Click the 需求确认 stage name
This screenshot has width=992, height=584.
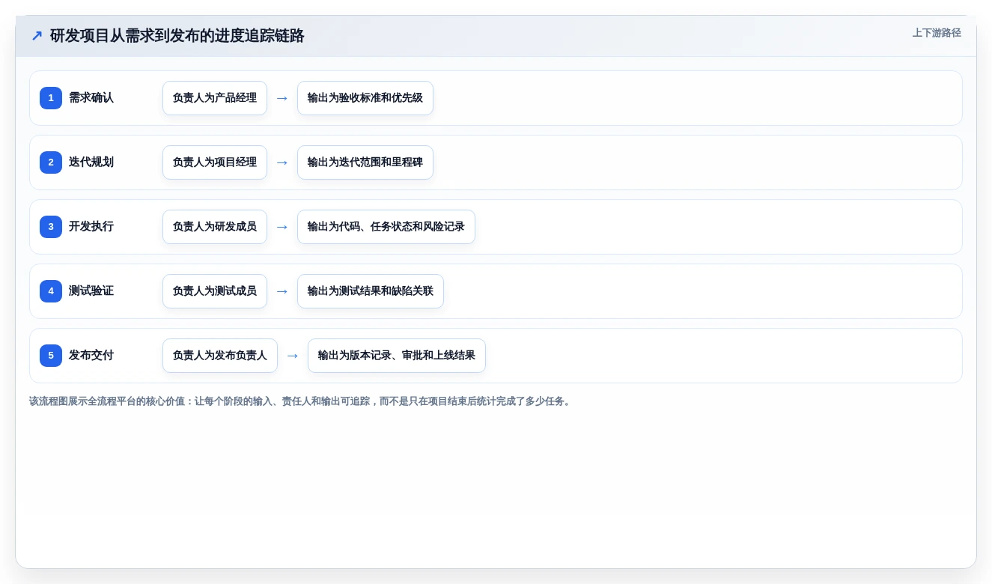point(91,98)
